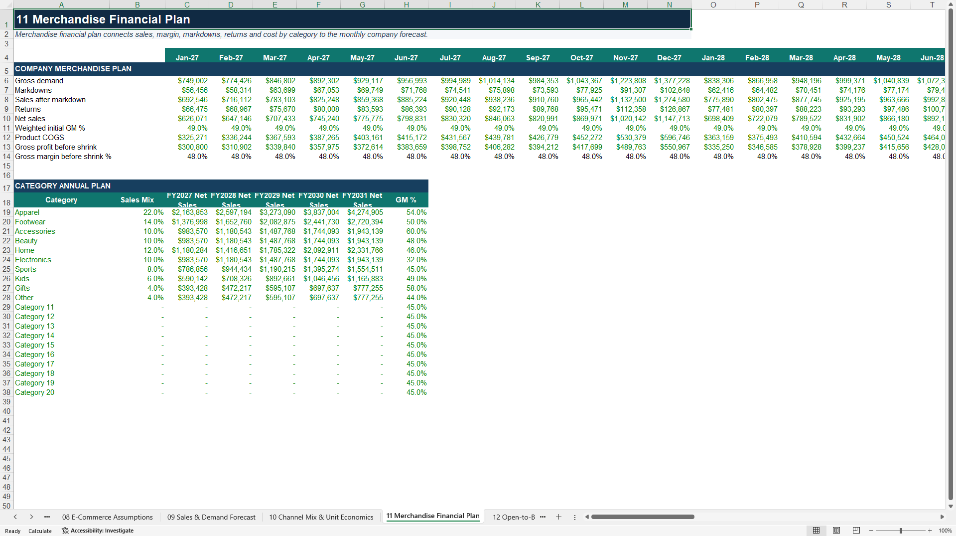Open 12 Open-to-B sheet tab
Viewport: 956px width, 536px height.
pos(514,517)
